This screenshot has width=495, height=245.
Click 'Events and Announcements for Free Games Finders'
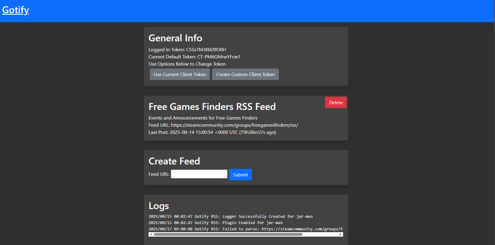(x=203, y=118)
